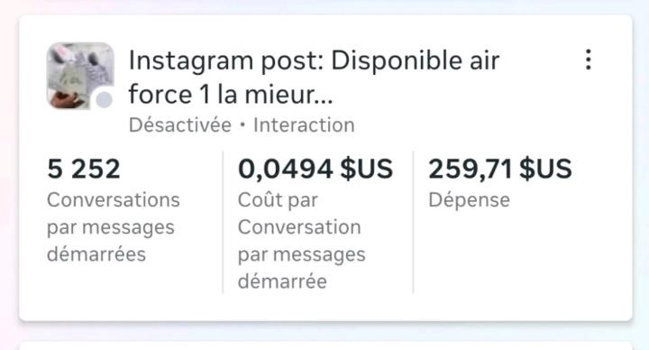Screen dimensions: 649x350
Task: Click the 'Interaction' objective label
Action: click(x=305, y=125)
